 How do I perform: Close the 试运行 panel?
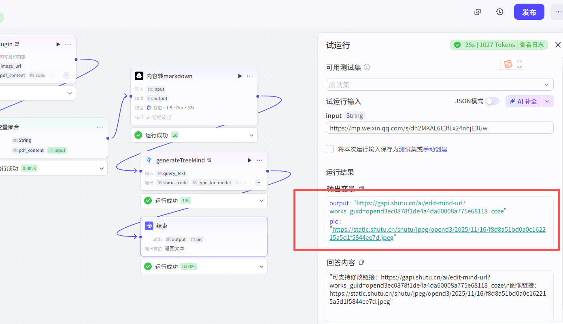(x=558, y=45)
